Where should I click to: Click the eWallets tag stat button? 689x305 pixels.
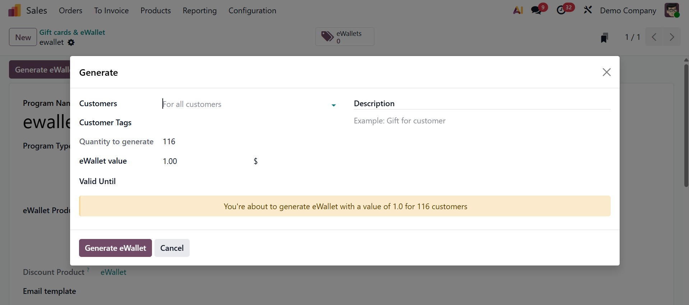pyautogui.click(x=344, y=37)
